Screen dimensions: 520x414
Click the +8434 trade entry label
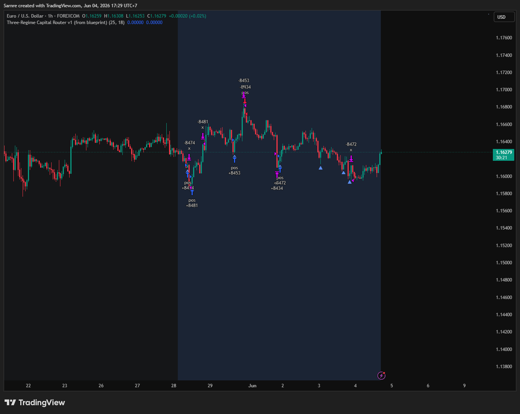coord(277,188)
